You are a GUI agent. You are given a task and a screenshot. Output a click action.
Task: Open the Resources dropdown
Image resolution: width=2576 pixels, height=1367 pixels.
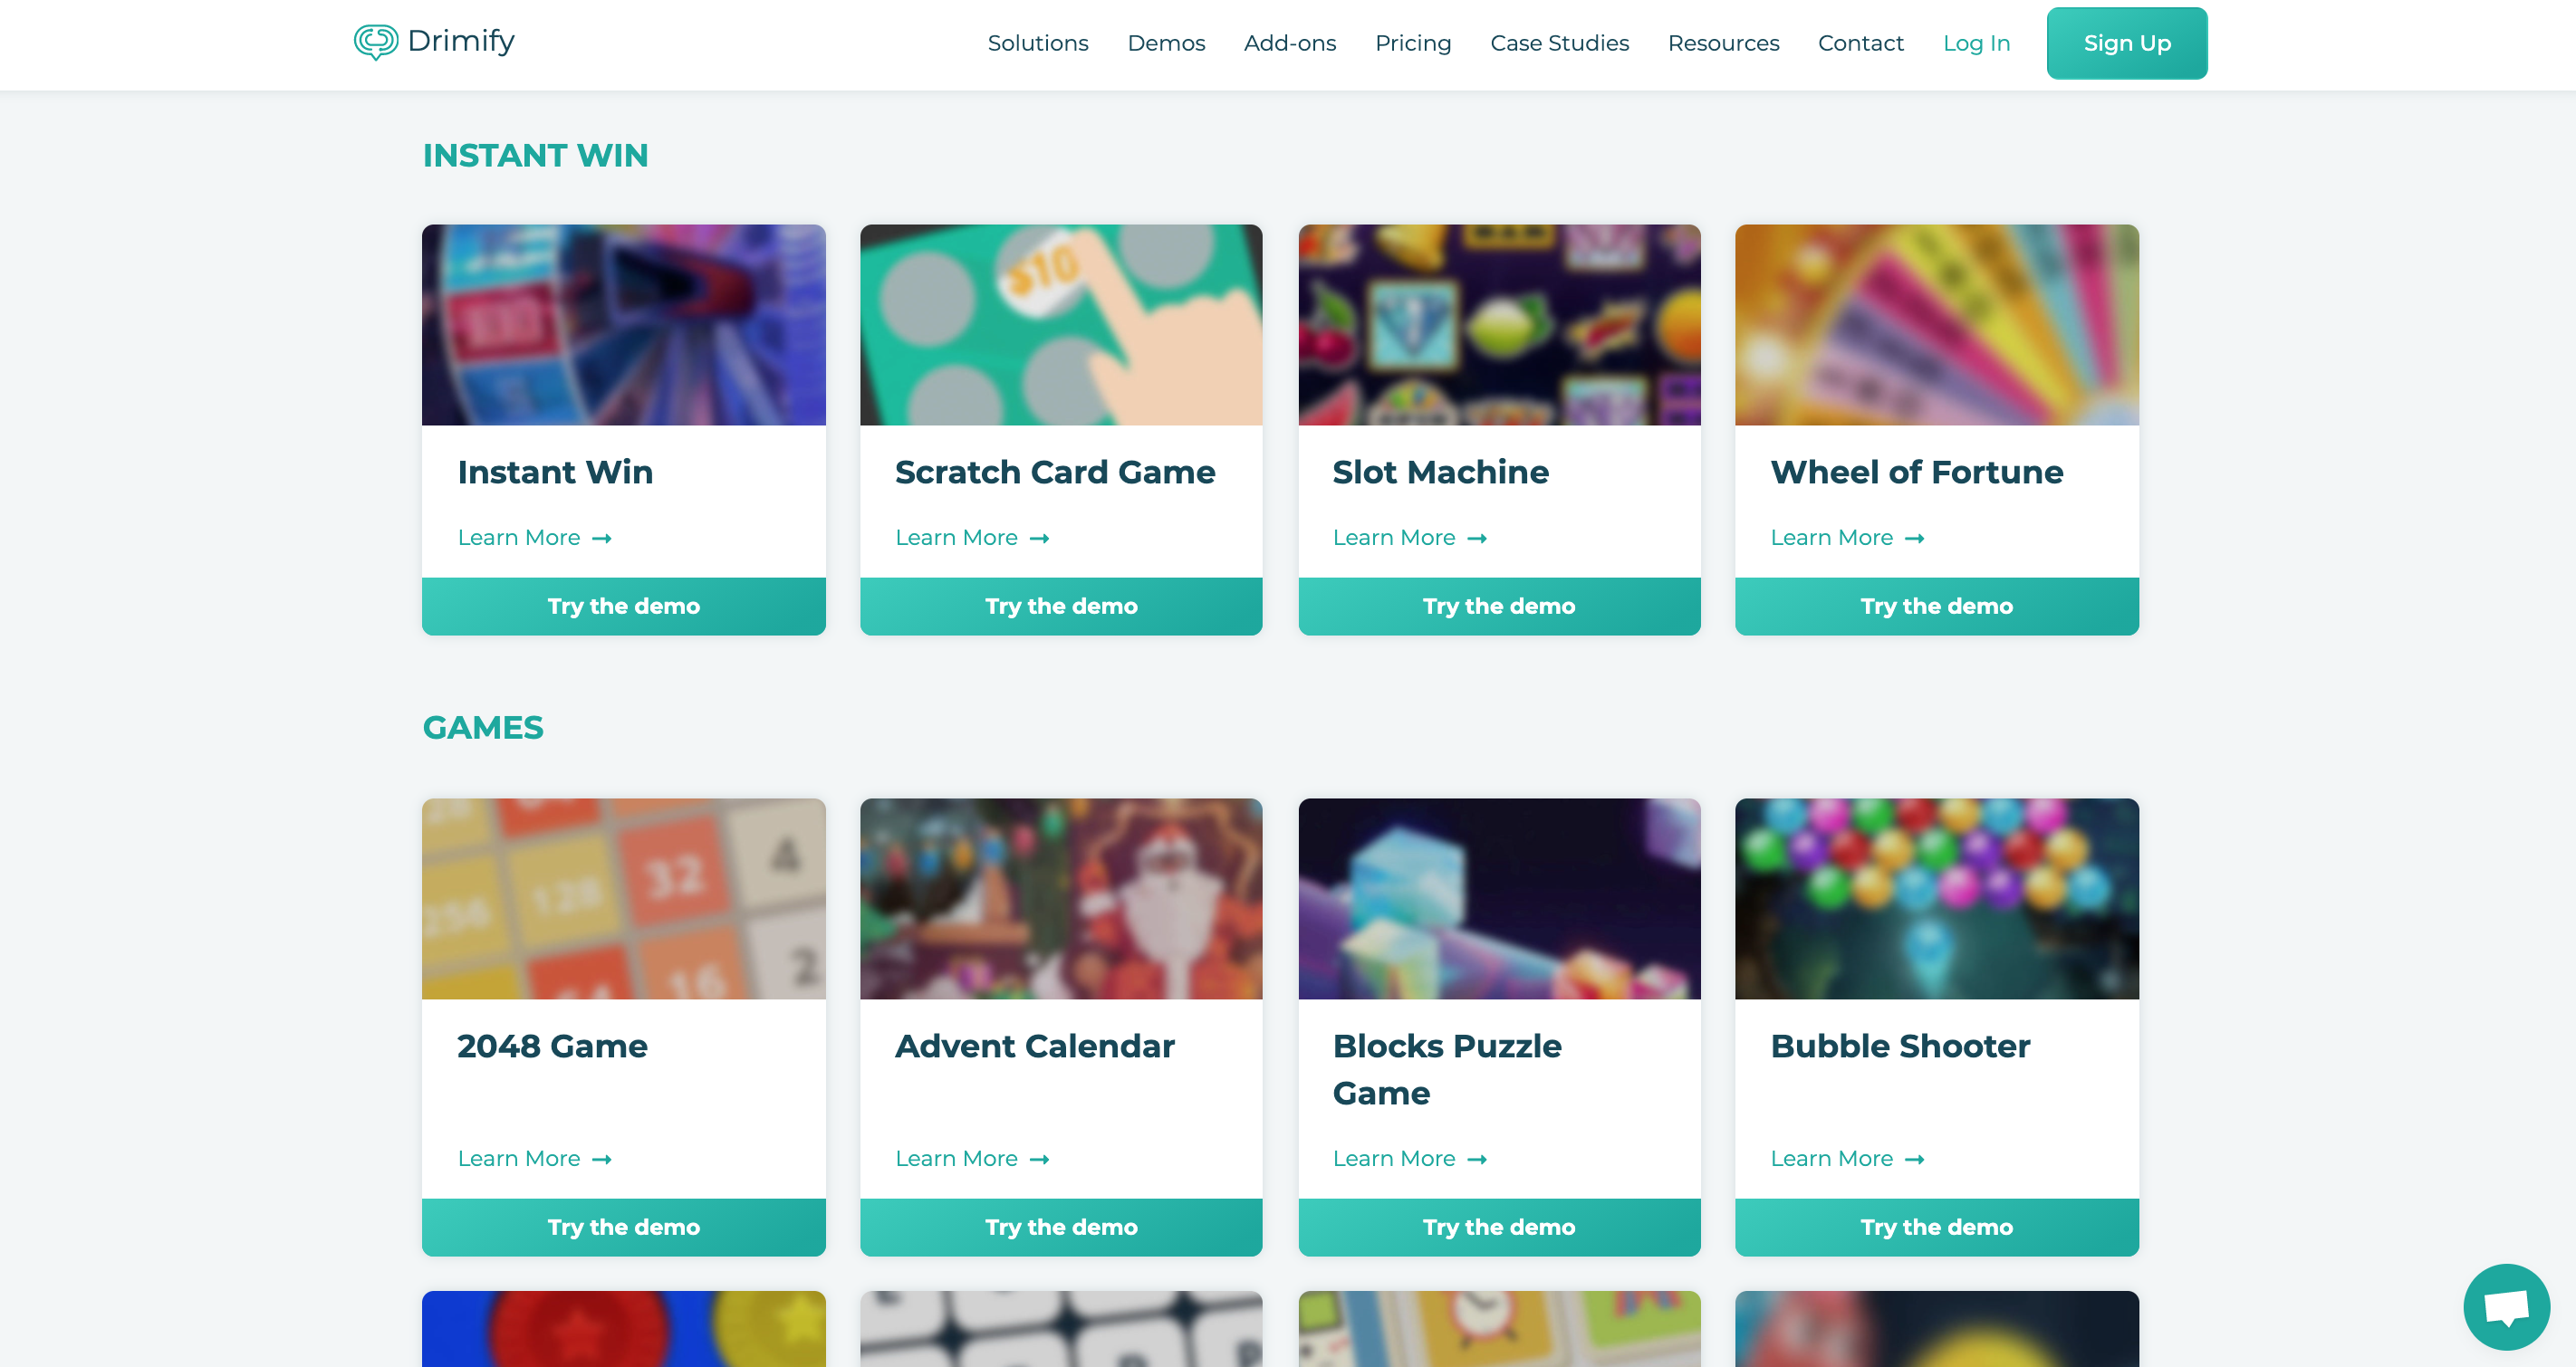point(1723,44)
